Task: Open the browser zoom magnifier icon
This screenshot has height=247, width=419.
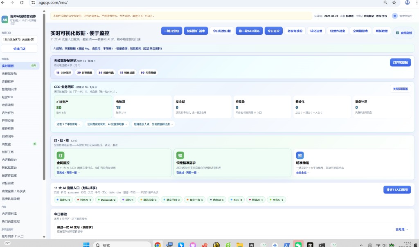Action: 385,3
